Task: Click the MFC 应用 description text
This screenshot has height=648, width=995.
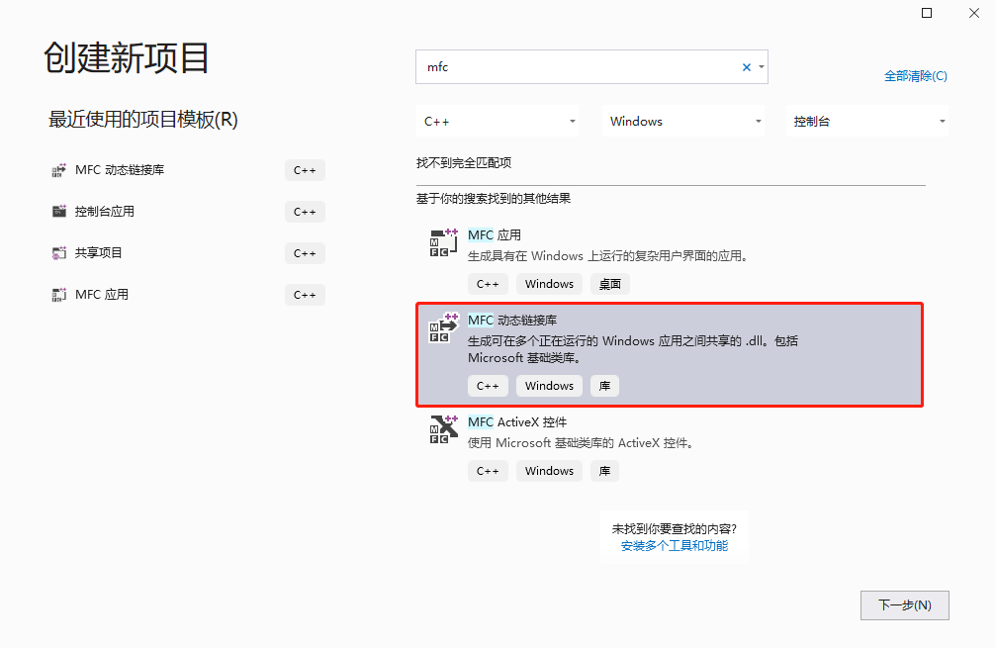Action: click(610, 256)
